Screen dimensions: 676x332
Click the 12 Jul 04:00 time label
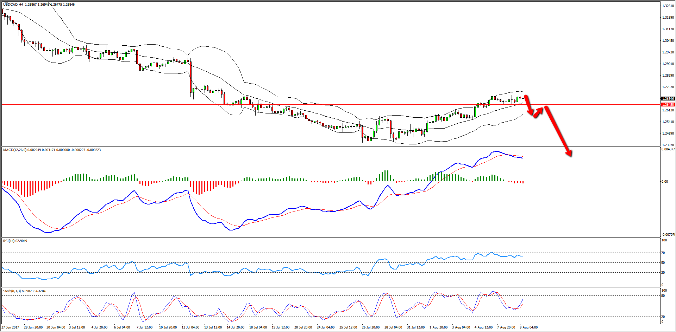(x=190, y=327)
